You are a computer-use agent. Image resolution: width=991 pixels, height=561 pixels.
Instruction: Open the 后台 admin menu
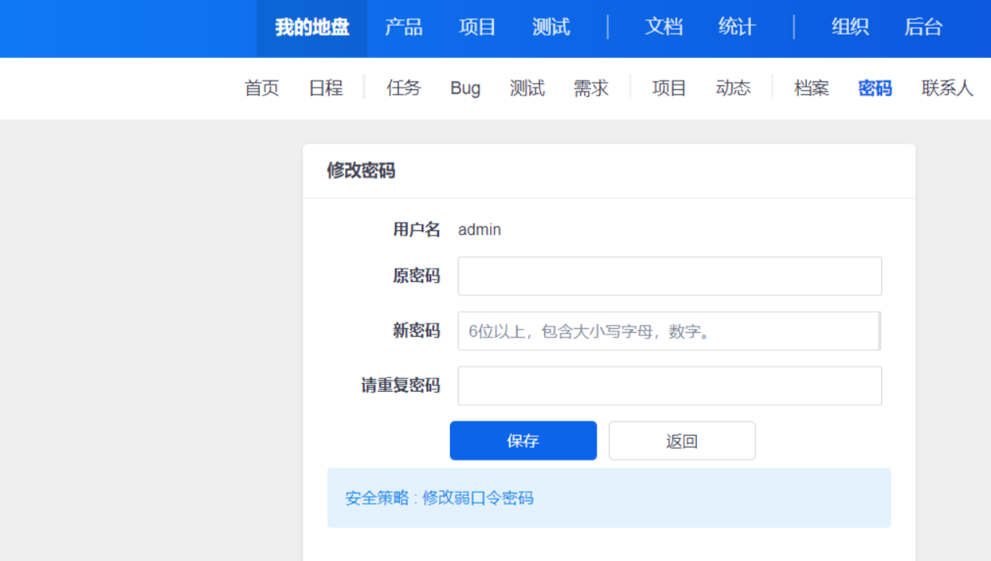[924, 28]
